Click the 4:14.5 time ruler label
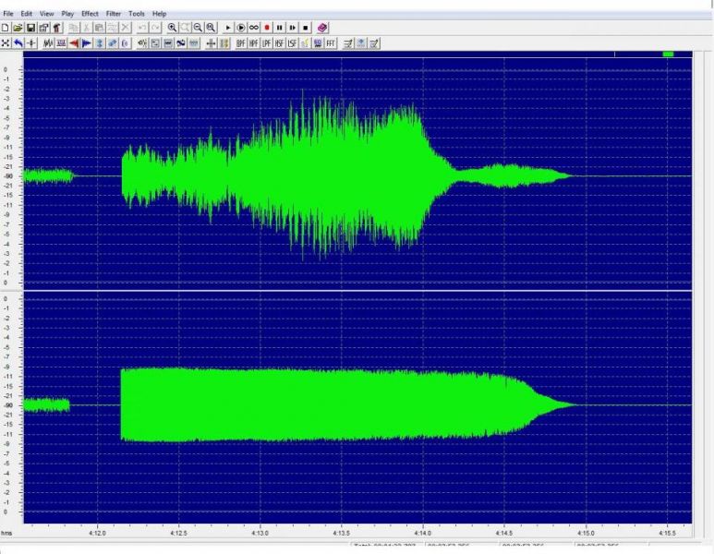This screenshot has height=554, width=714. [504, 533]
